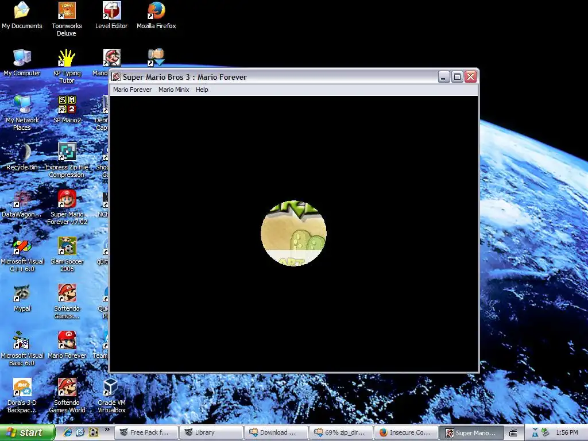588x441 pixels.
Task: Open Dora's 3-D Backpack shortcut
Action: click(x=22, y=396)
